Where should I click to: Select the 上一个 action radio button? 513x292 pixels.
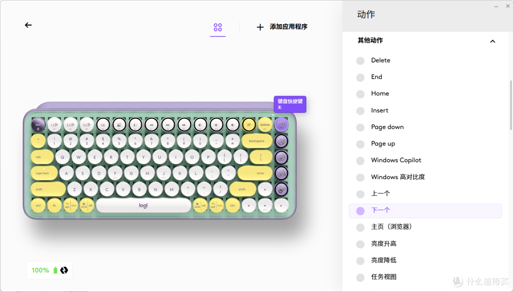coord(360,194)
